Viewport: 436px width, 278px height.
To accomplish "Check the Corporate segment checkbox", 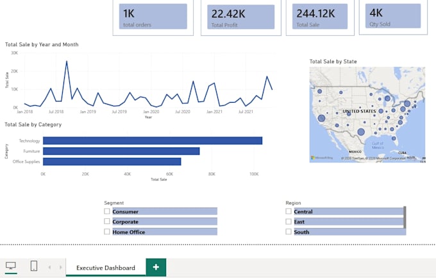I will (107, 221).
